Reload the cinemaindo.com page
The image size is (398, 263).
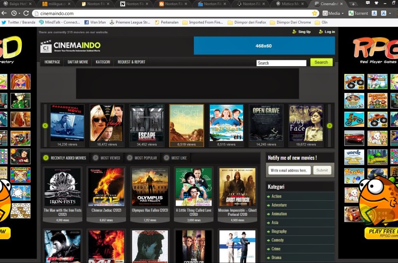tap(26, 13)
